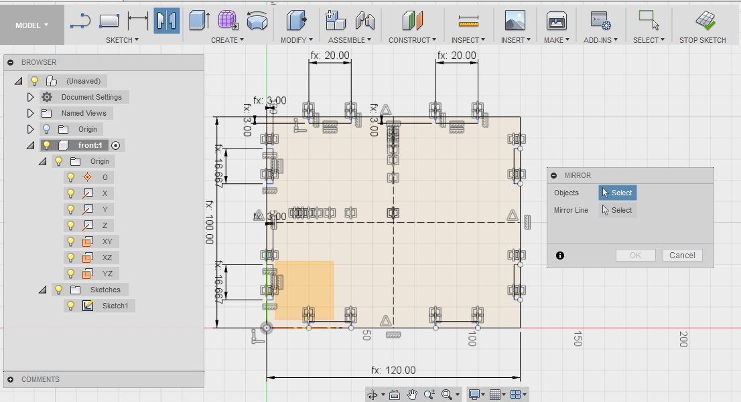741x402 pixels.
Task: Click the Mirror sketch tool icon
Action: pos(167,21)
